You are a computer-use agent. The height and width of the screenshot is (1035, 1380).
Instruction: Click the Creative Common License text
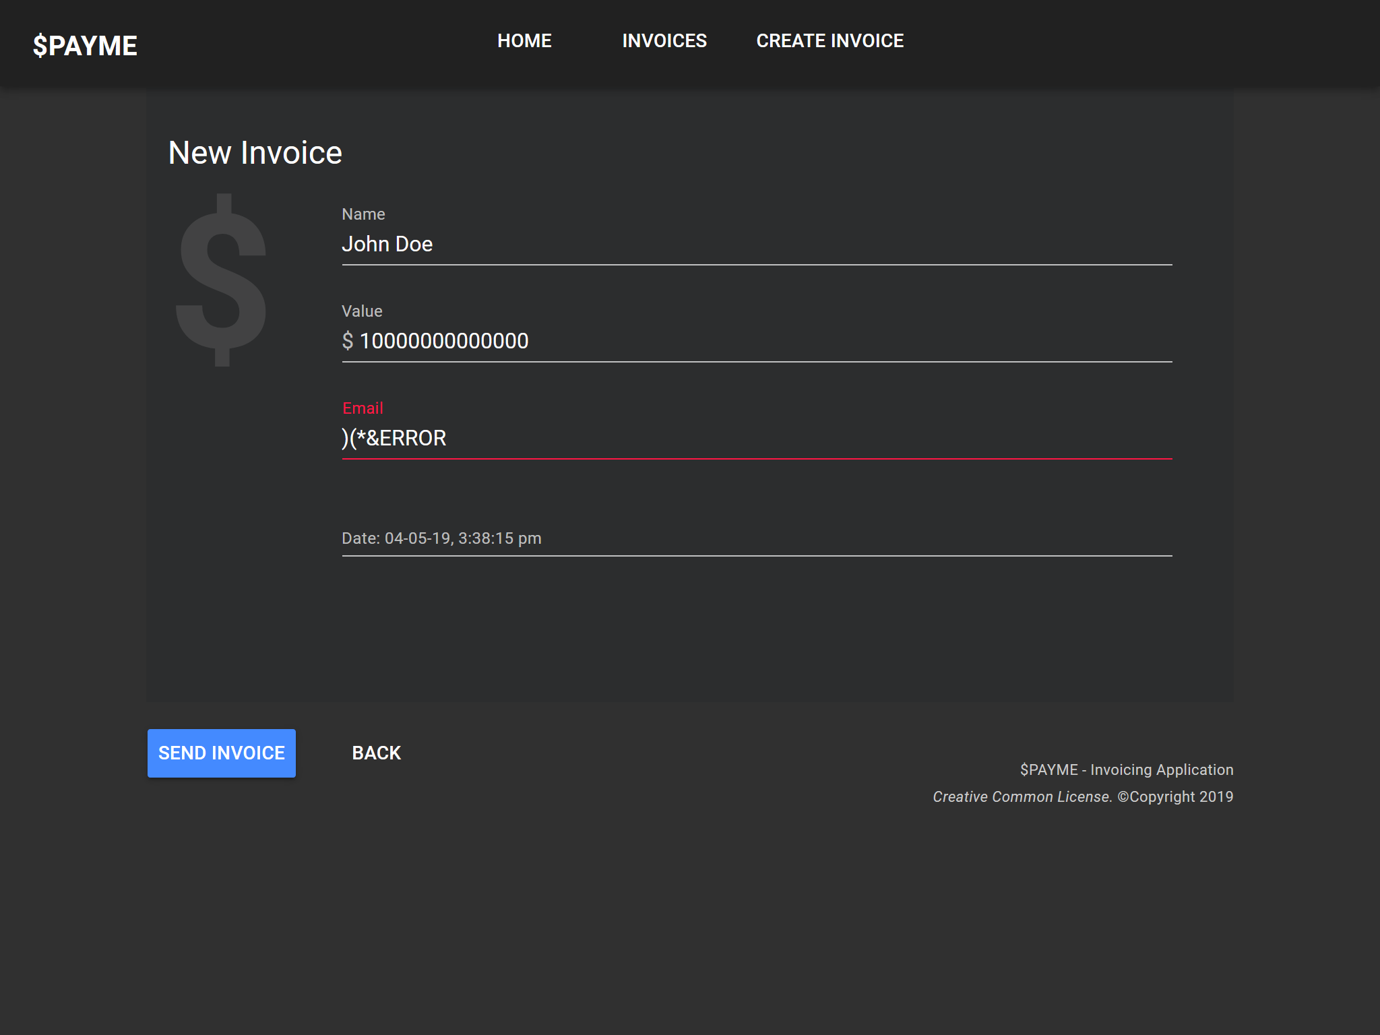click(x=1022, y=796)
